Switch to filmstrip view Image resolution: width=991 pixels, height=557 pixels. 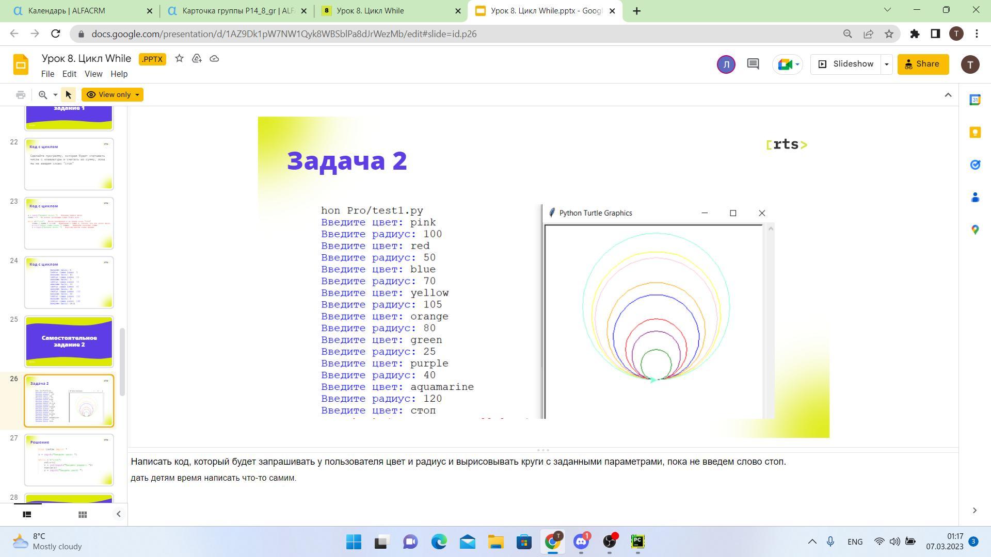(x=27, y=514)
